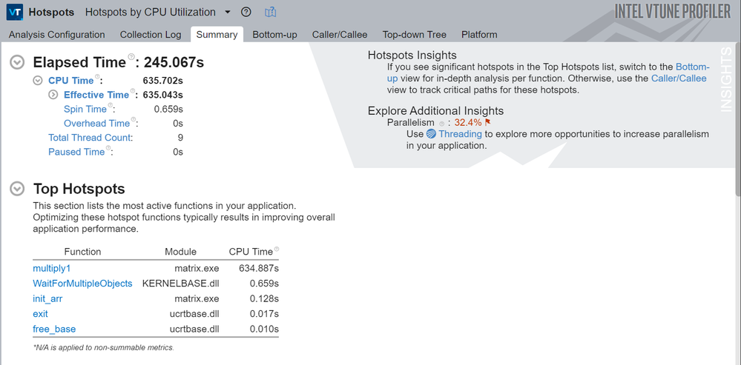Switch to the Bottom-up tab
Image resolution: width=741 pixels, height=365 pixels.
(x=274, y=34)
